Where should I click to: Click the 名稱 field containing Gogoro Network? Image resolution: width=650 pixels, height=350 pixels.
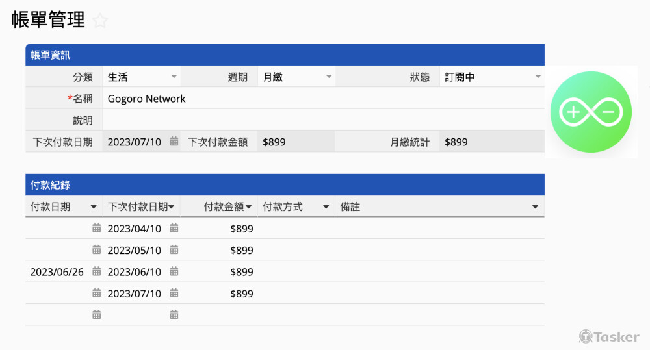(322, 99)
